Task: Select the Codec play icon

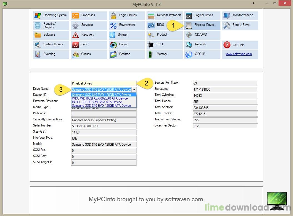Action: 113,45
